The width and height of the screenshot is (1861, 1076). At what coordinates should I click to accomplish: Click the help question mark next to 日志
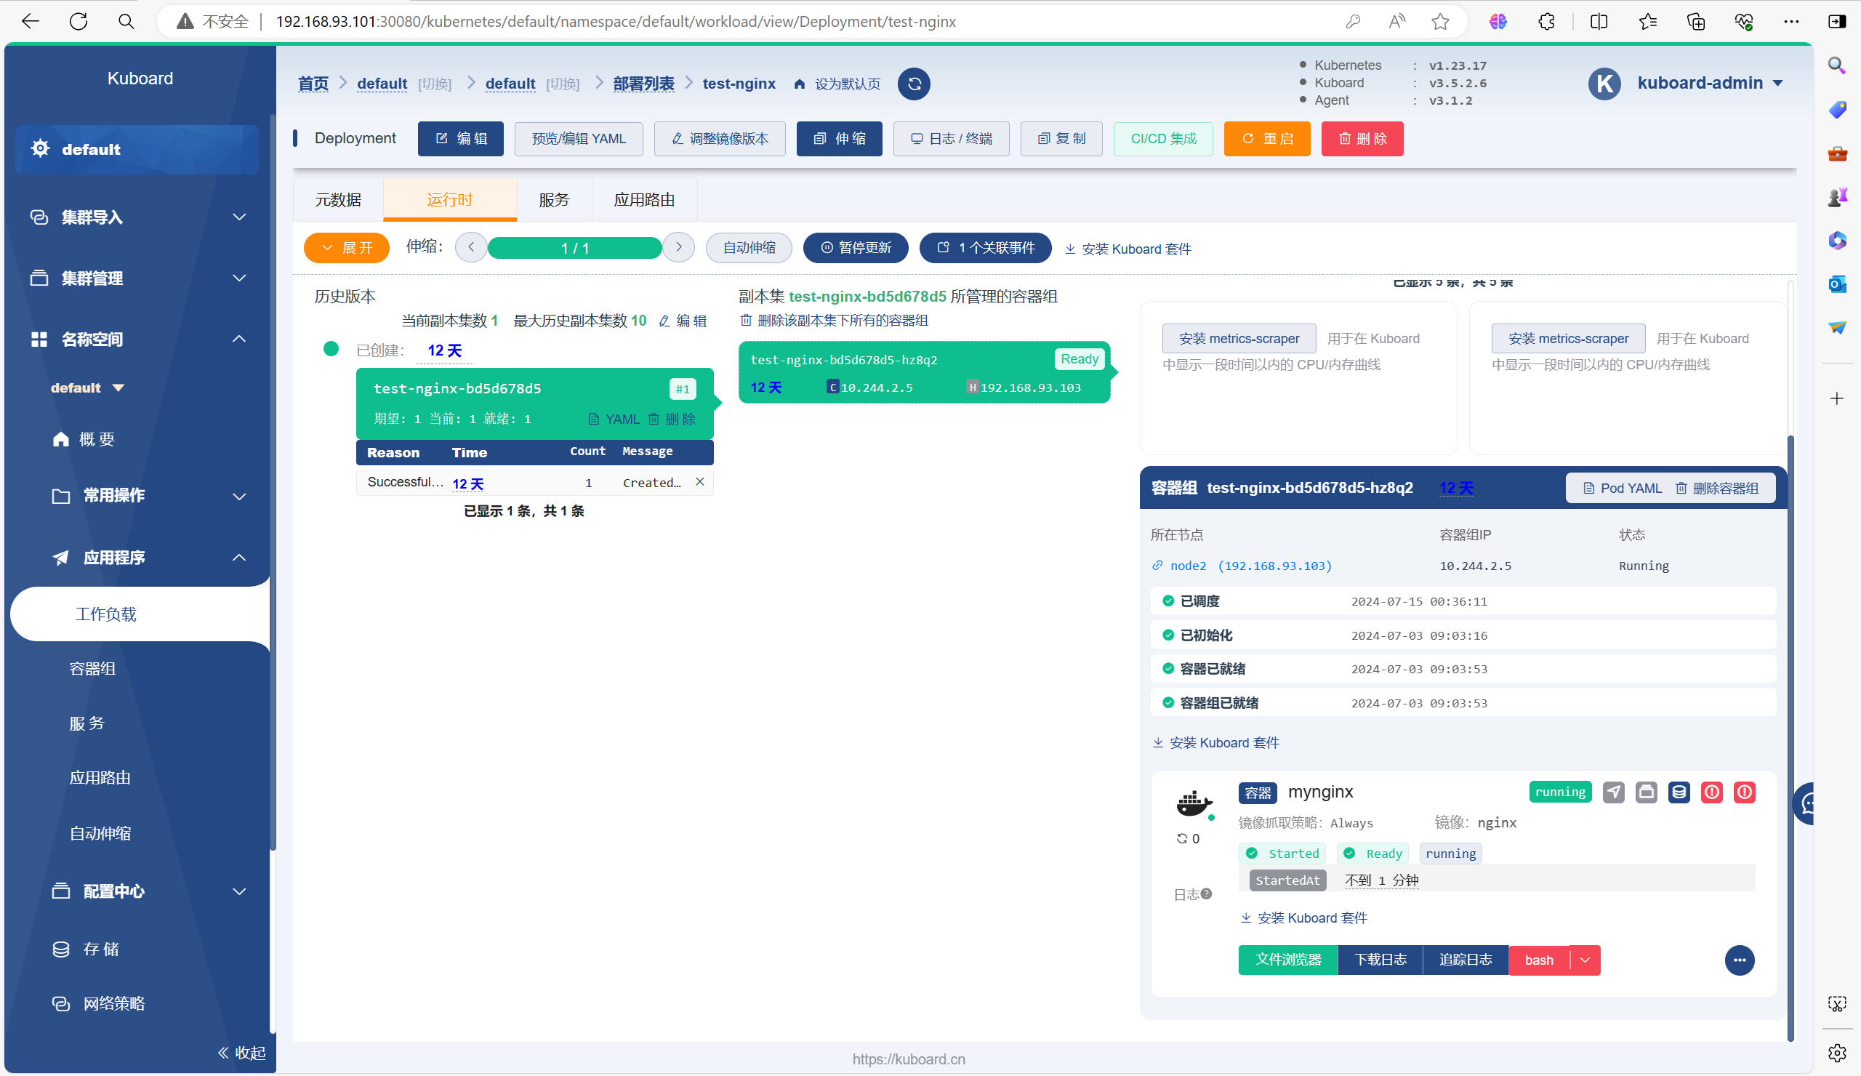(1207, 894)
